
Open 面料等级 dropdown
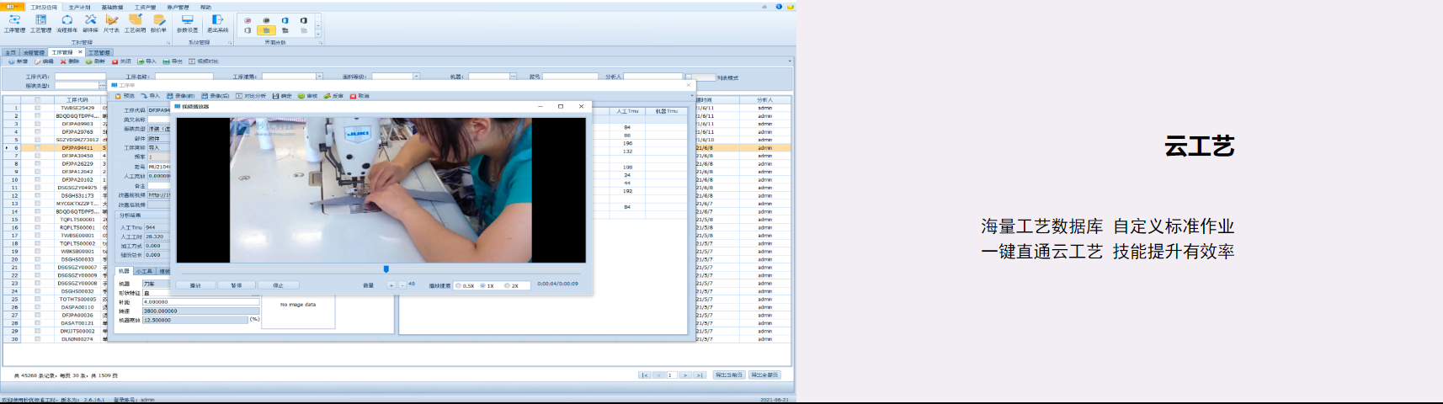[x=416, y=77]
